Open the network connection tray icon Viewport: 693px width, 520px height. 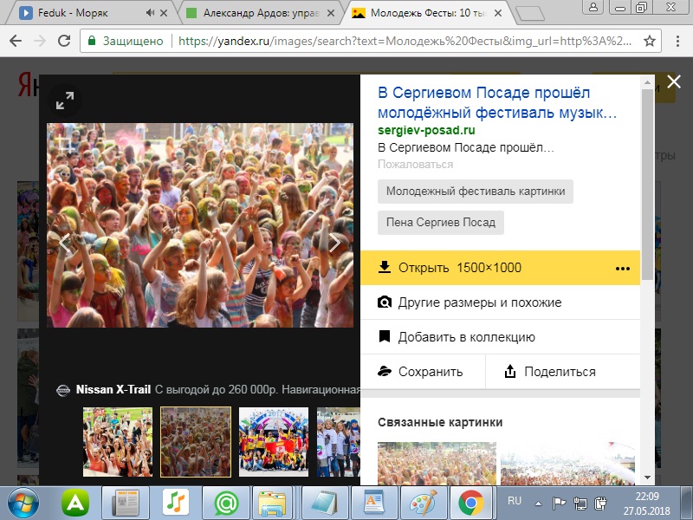tap(580, 504)
